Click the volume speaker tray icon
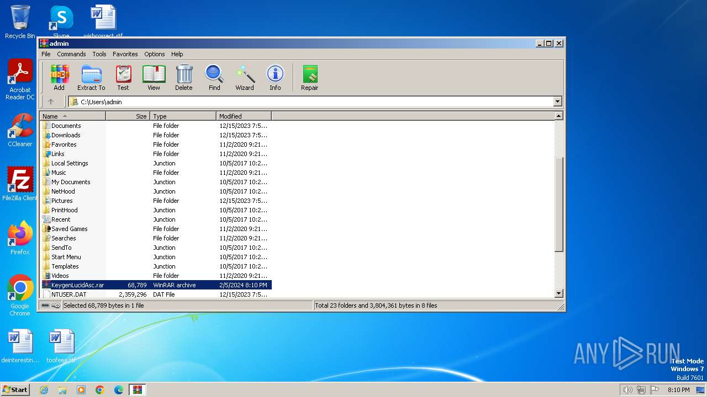Viewport: 707px width, 397px height. coord(627,390)
